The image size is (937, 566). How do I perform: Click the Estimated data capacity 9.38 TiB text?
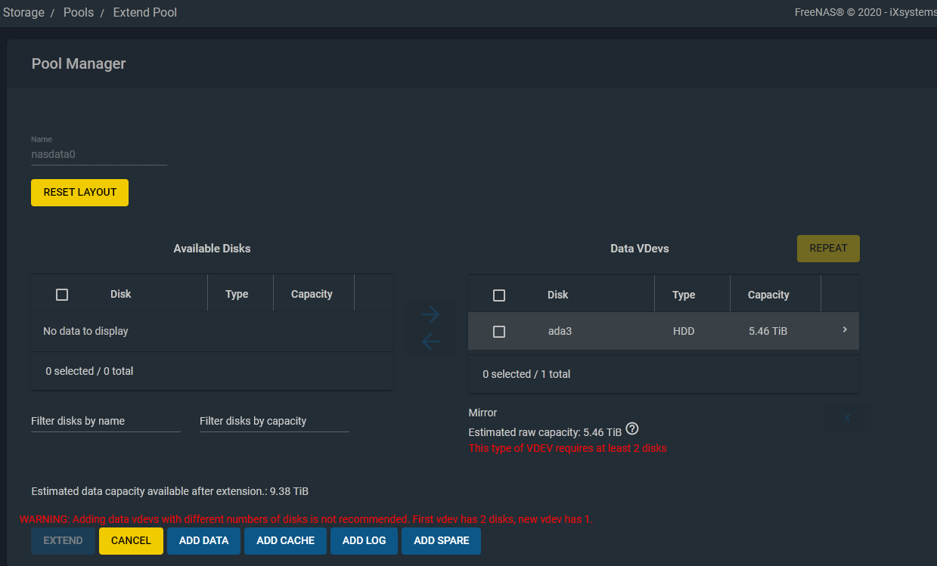170,491
